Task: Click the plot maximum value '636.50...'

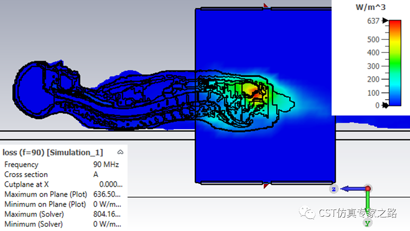Action: (x=107, y=194)
